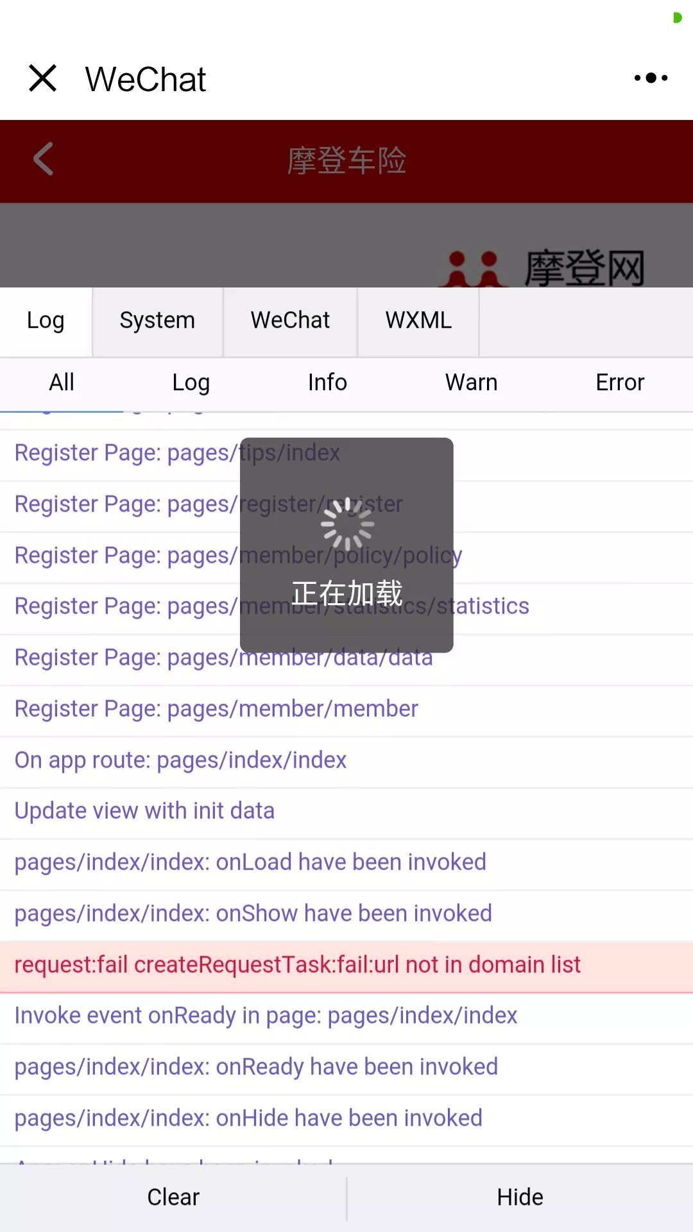
Task: Switch to the System tab
Action: pyautogui.click(x=157, y=320)
